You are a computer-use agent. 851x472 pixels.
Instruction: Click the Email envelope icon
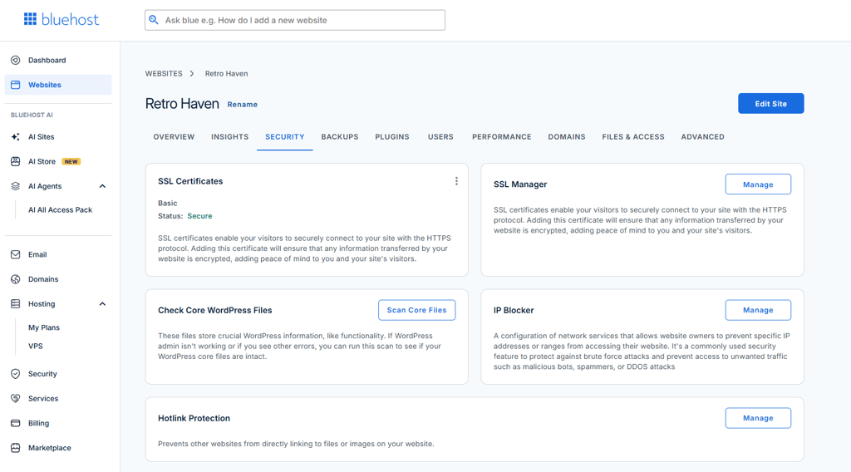[x=15, y=254]
